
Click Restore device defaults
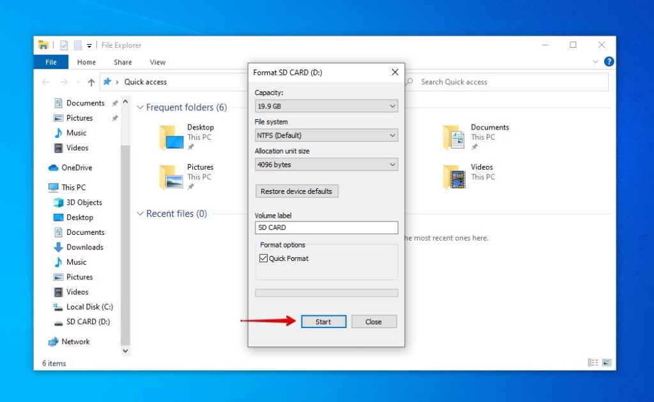[296, 191]
